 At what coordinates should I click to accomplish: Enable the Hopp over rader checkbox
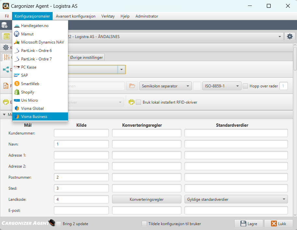245,86
